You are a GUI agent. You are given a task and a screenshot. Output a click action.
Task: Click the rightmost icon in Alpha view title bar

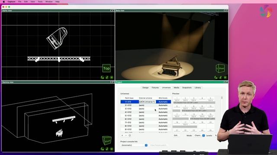point(113,10)
